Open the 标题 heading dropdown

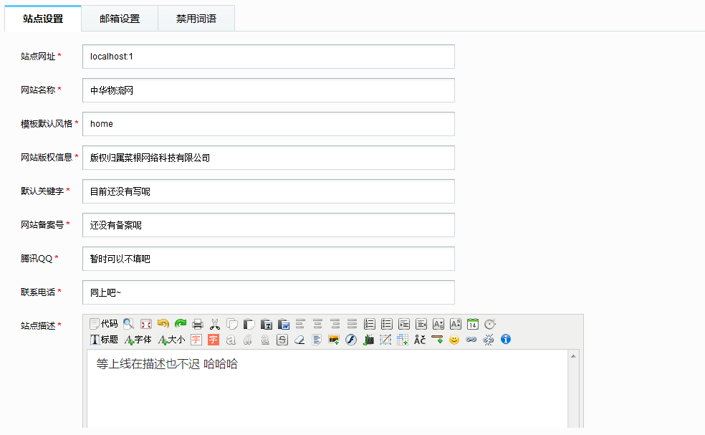coord(104,340)
